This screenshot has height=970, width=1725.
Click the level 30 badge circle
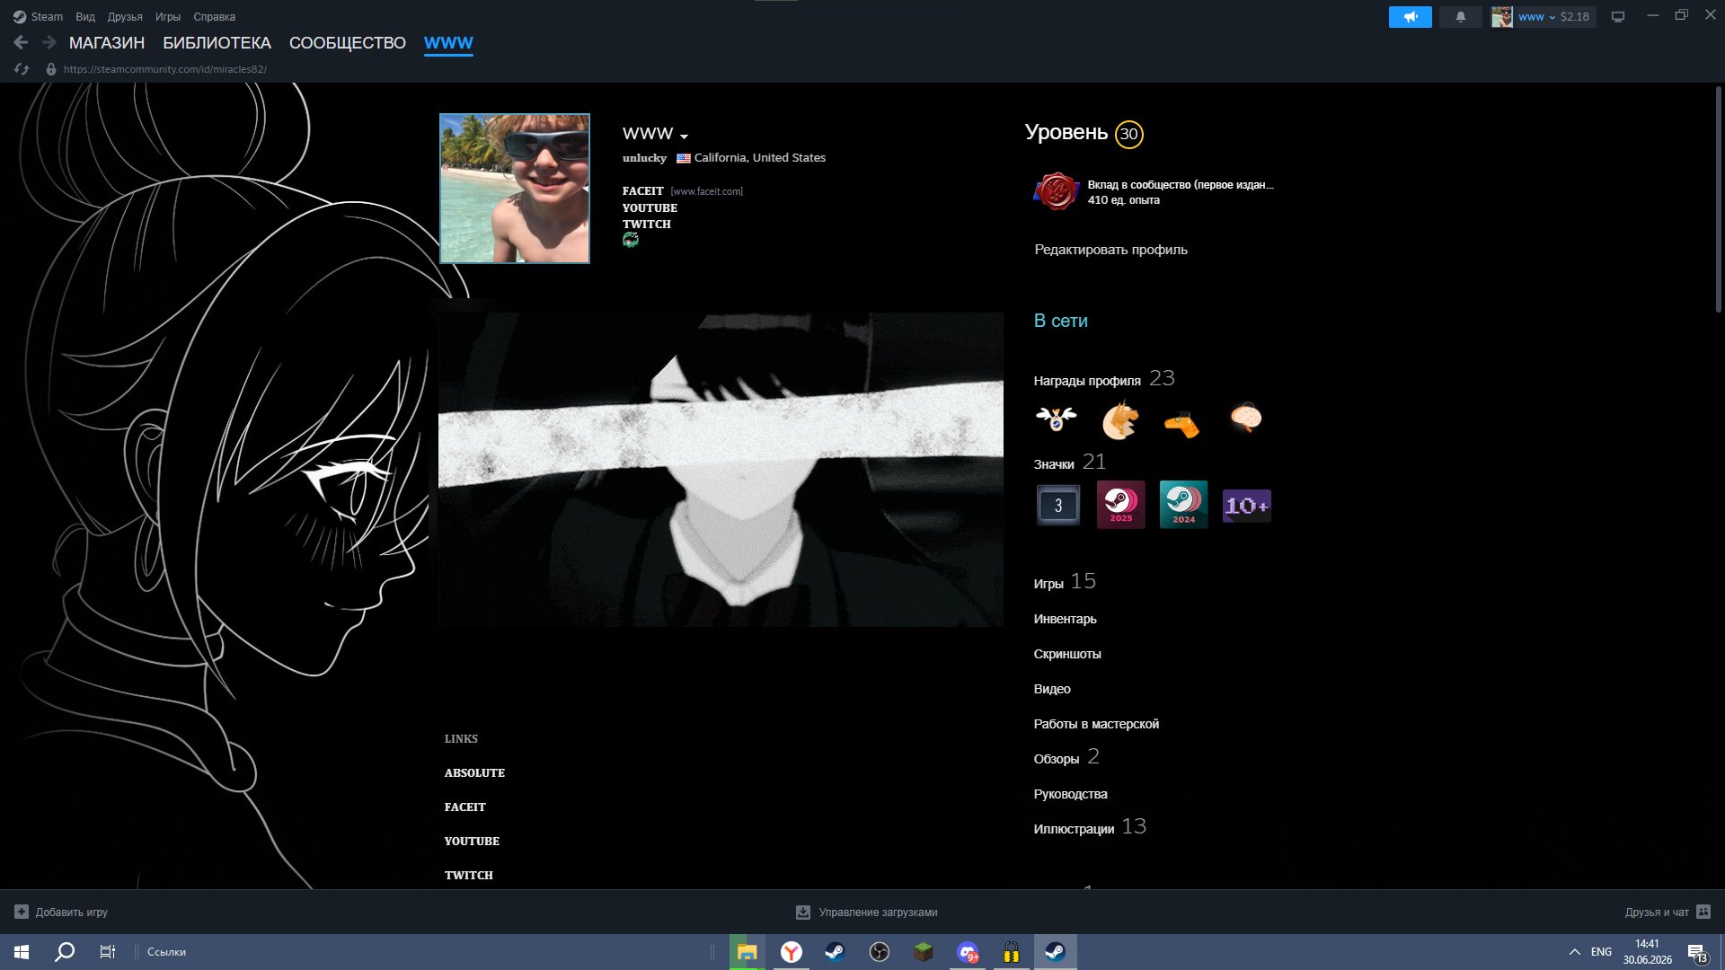click(x=1128, y=134)
